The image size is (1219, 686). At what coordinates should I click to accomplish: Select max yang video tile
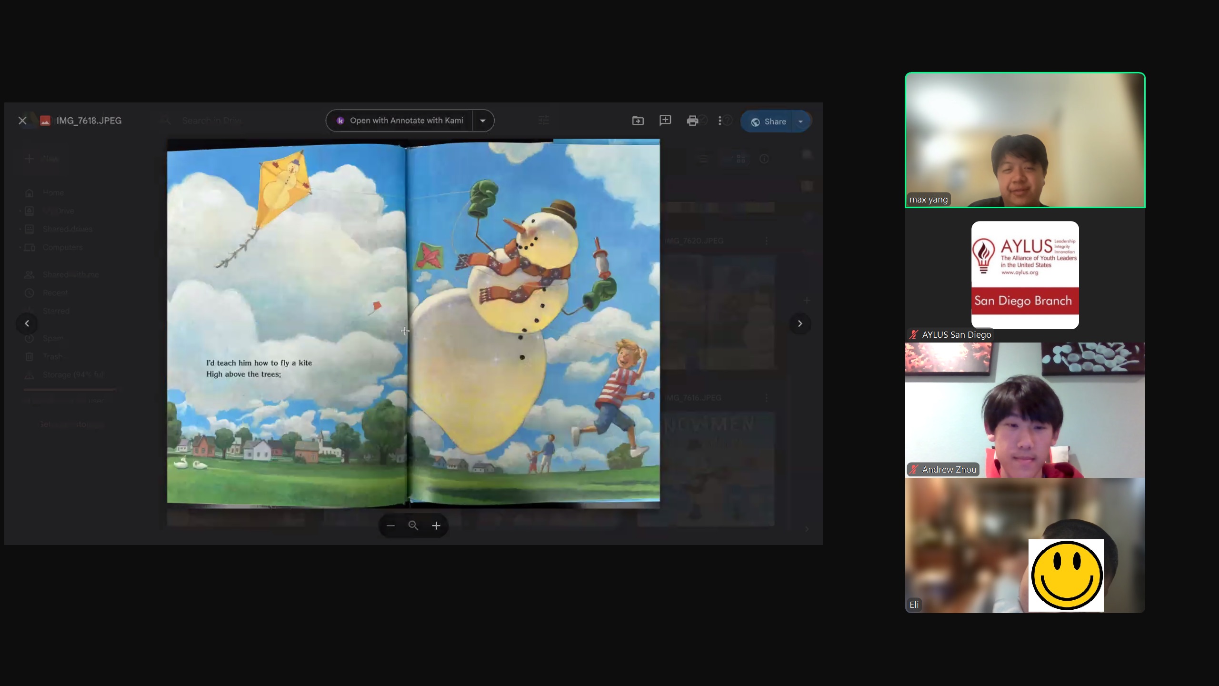point(1025,140)
